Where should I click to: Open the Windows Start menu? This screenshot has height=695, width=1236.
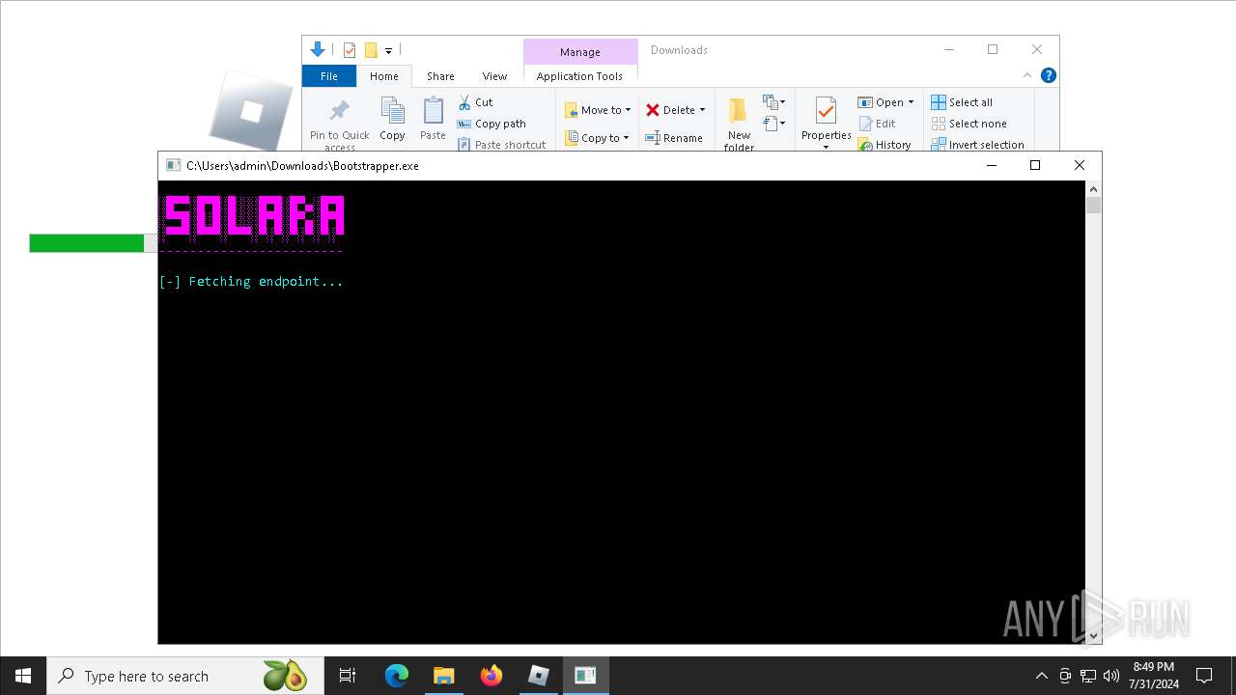[23, 676]
